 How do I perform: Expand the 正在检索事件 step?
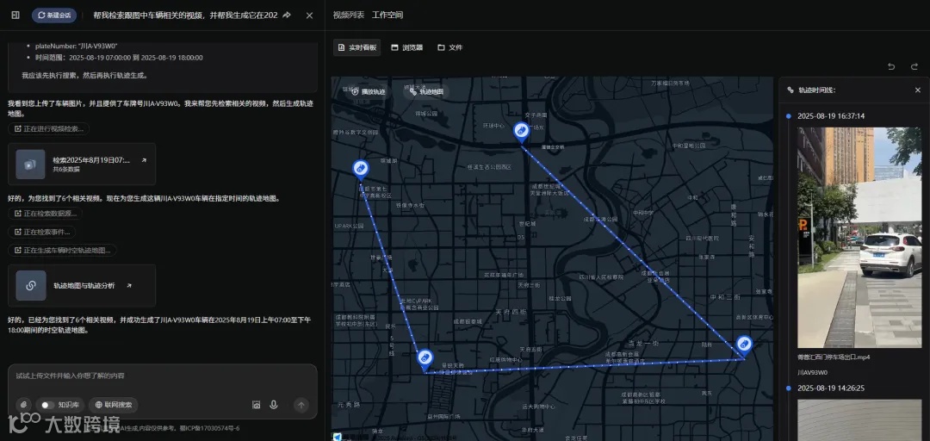click(41, 232)
